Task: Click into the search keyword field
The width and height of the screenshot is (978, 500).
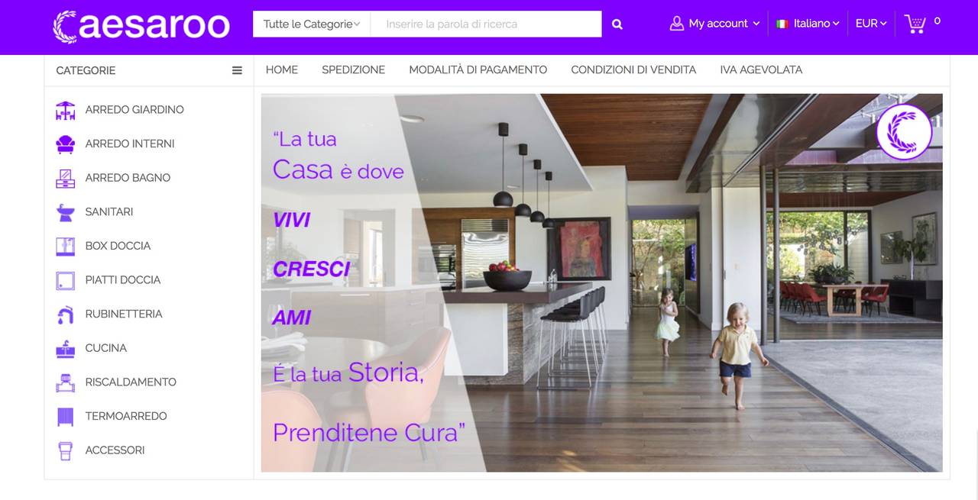Action: pyautogui.click(x=486, y=24)
